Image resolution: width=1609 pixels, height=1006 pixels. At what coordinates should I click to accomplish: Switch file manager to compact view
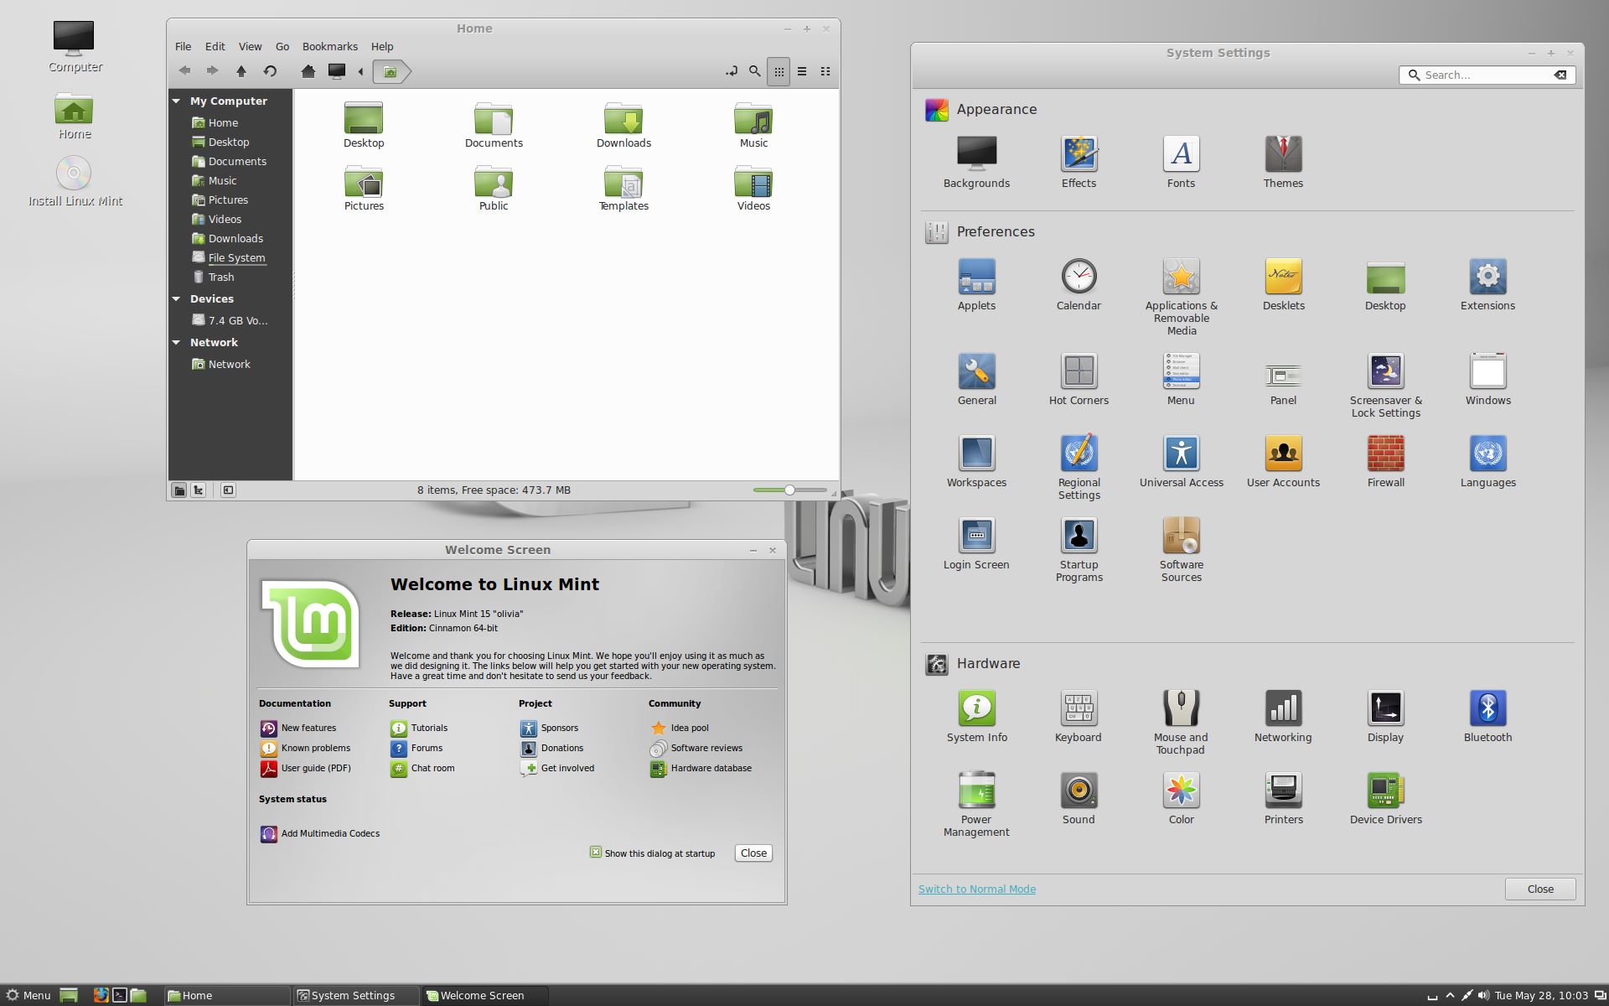coord(825,71)
